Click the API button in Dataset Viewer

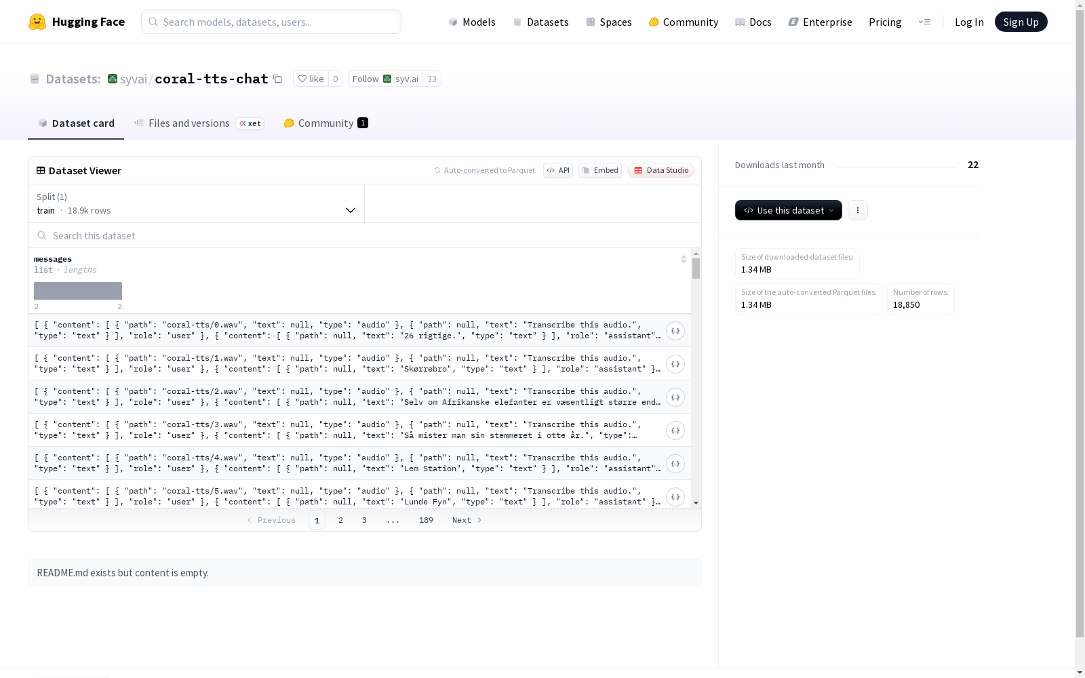click(558, 170)
